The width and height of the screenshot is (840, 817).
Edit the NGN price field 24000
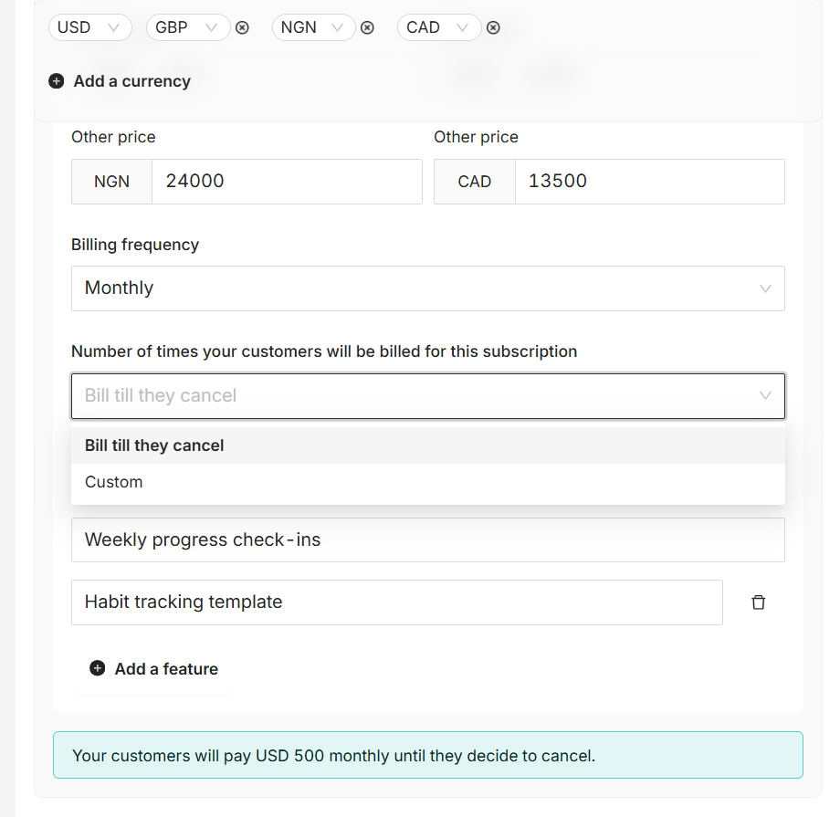click(287, 181)
